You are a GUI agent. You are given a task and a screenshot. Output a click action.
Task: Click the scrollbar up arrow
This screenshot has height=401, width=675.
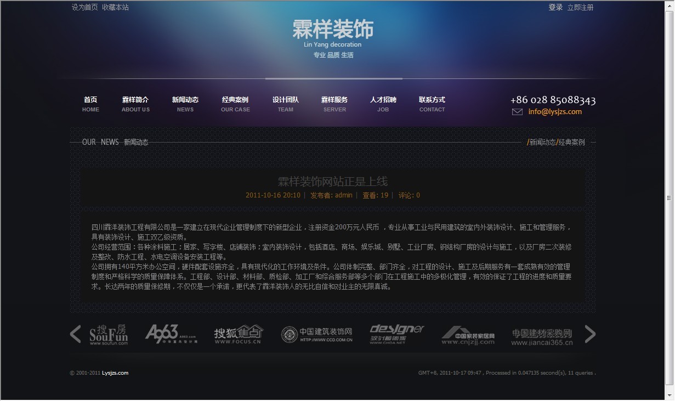[x=669, y=5]
